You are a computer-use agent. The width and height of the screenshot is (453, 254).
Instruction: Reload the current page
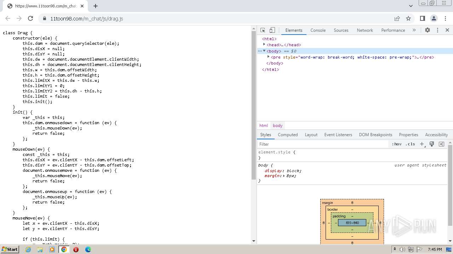point(30,18)
